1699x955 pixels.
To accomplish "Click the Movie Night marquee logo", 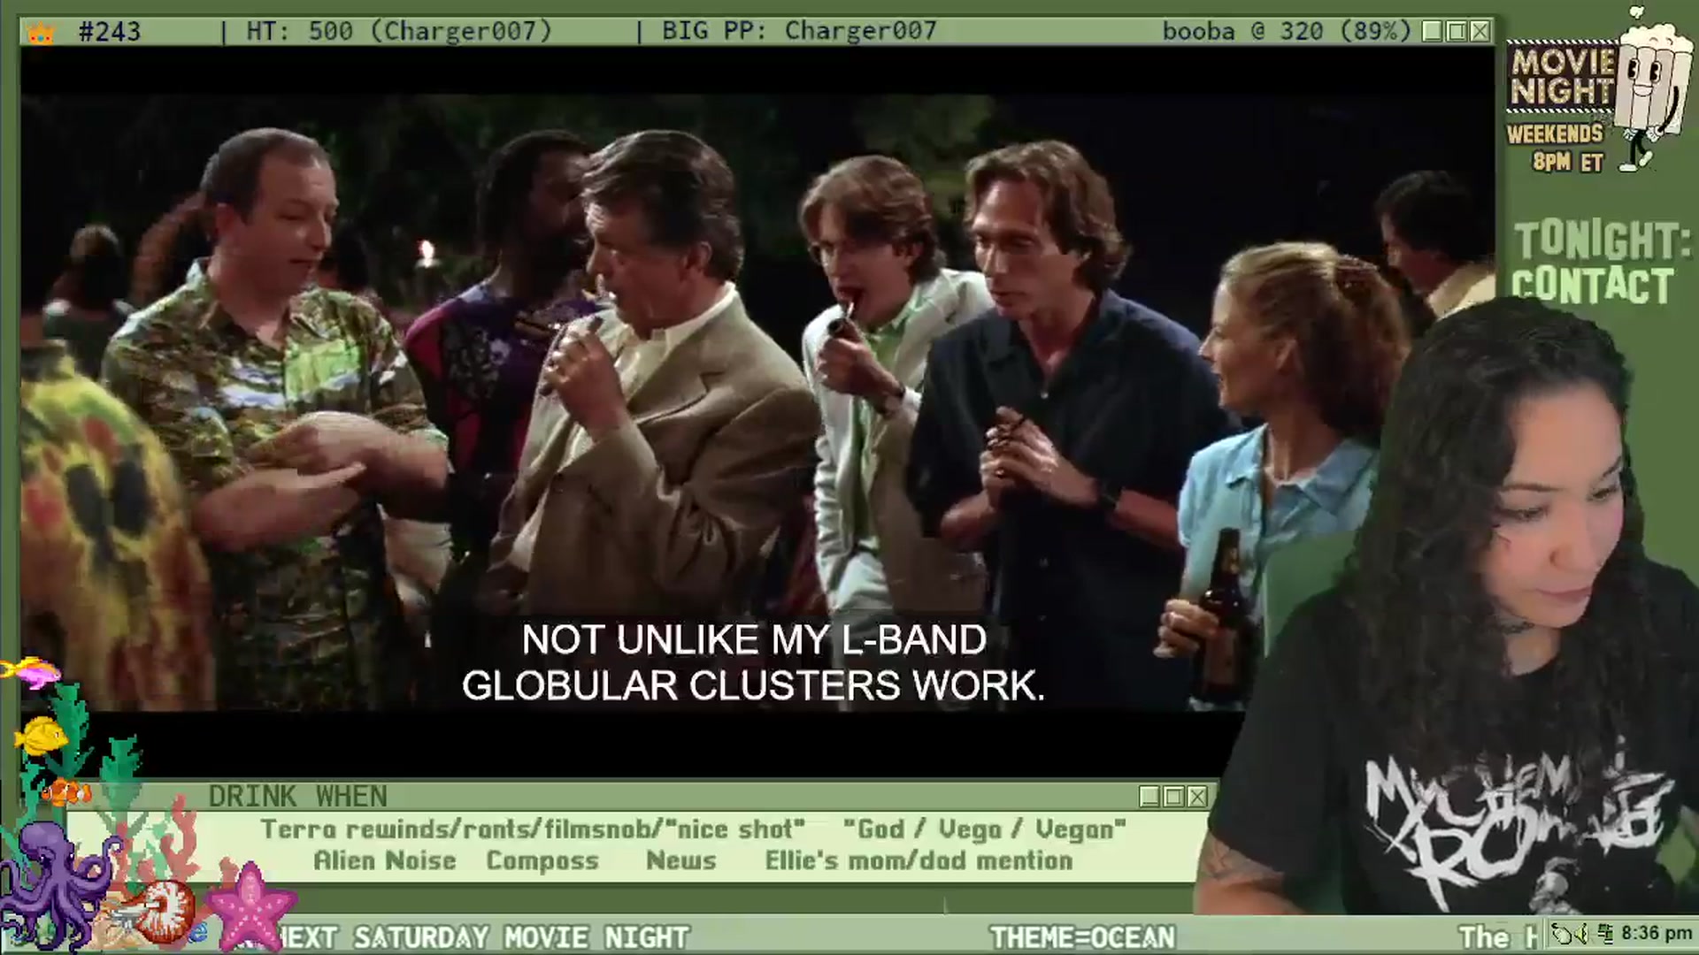I will [x=1562, y=78].
